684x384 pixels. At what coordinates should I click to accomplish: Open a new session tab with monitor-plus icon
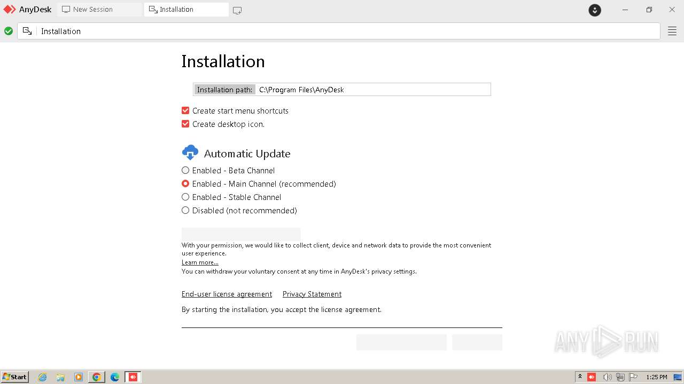click(237, 10)
